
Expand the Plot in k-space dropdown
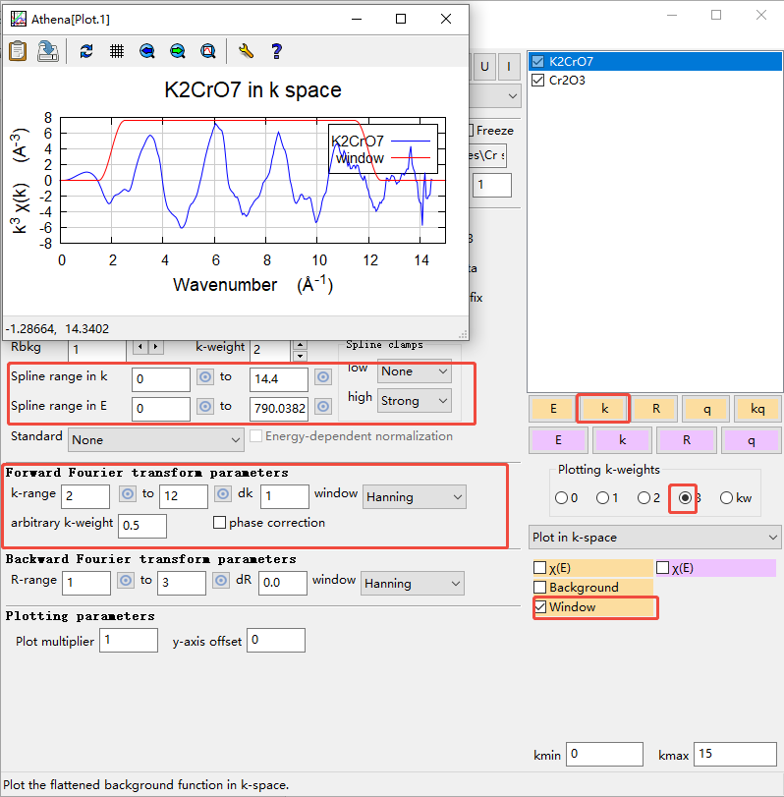(654, 538)
